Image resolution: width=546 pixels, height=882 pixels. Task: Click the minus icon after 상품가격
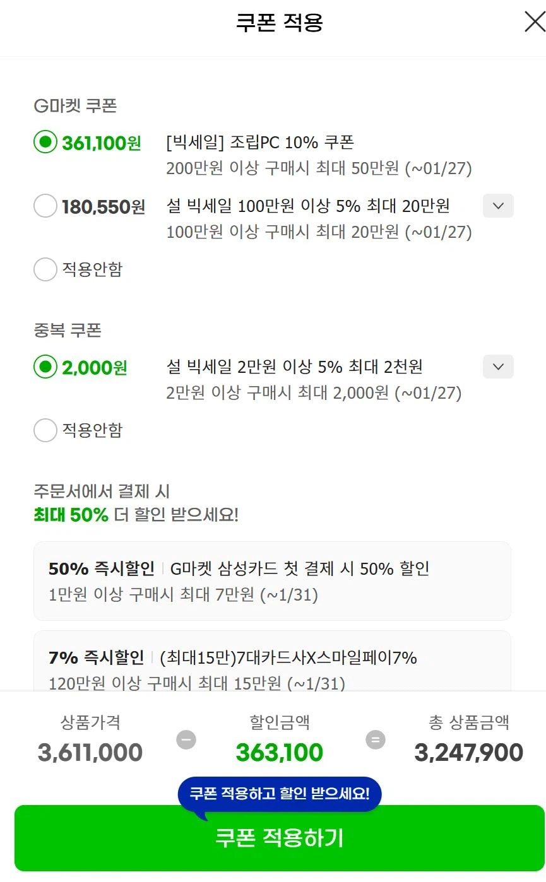coord(185,739)
